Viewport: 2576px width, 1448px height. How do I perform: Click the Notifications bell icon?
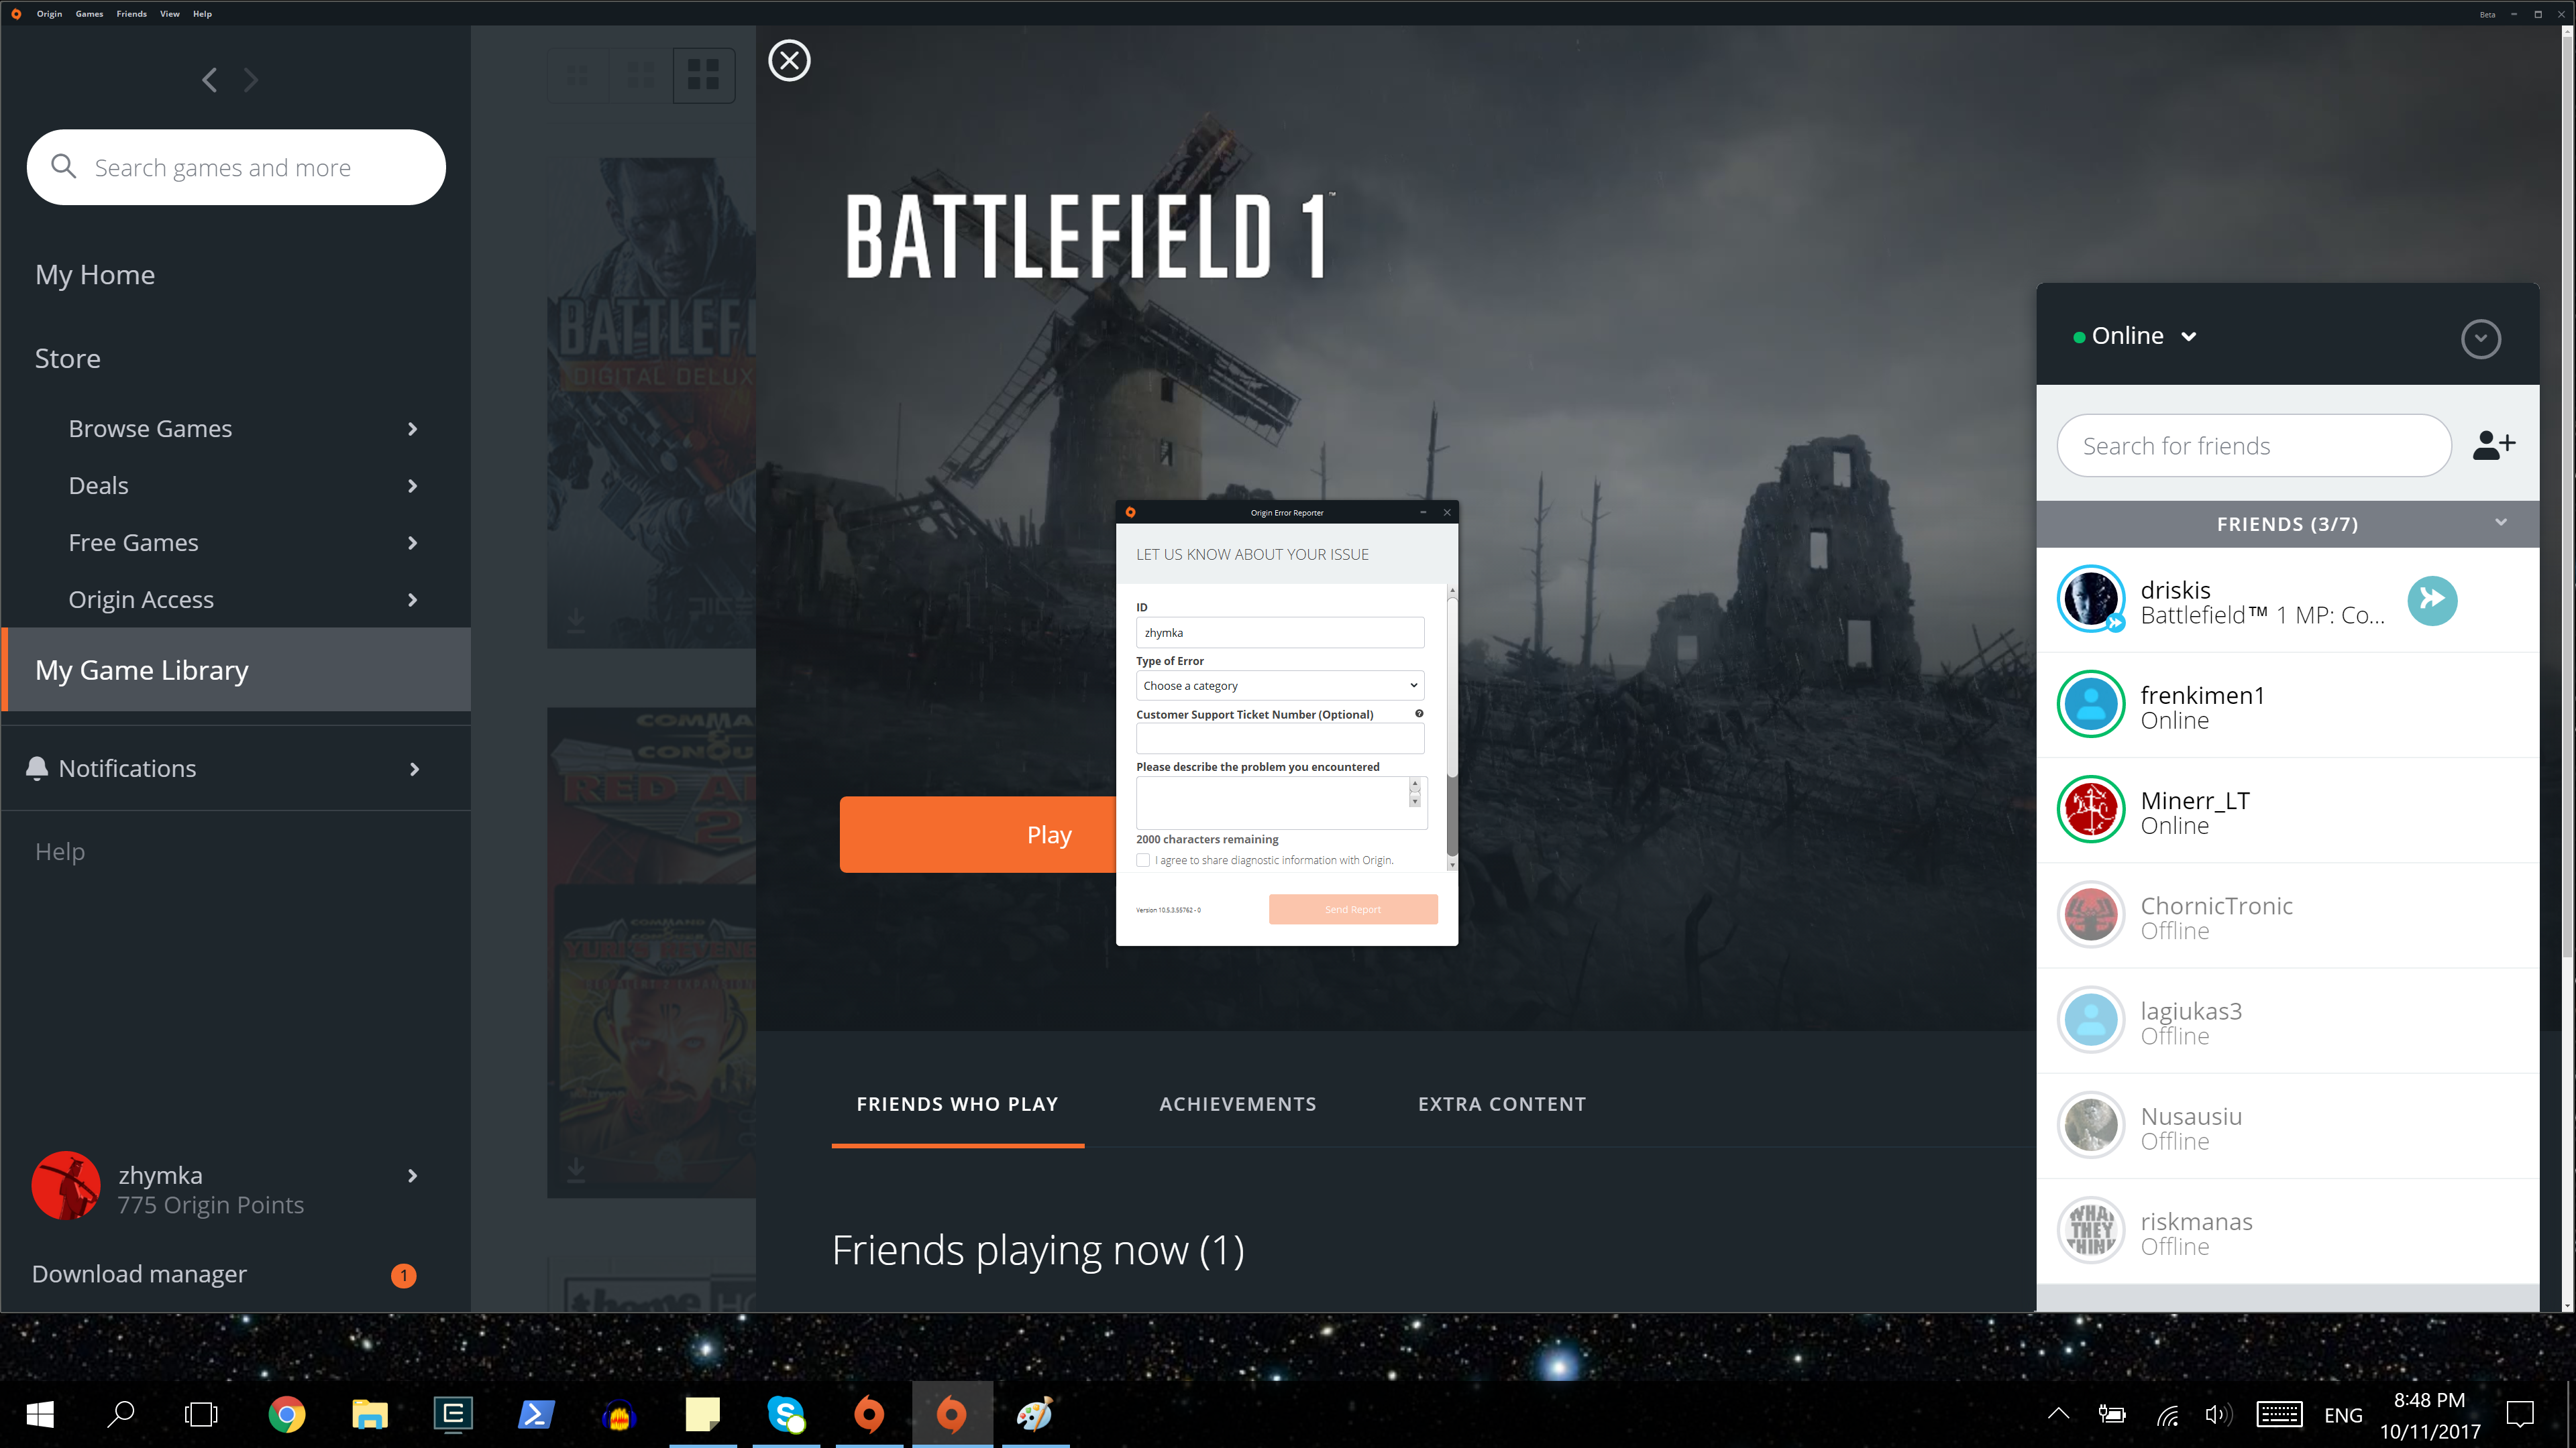pyautogui.click(x=37, y=768)
